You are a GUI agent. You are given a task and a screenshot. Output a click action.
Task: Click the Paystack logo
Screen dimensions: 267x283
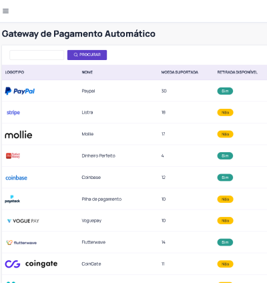tap(13, 199)
